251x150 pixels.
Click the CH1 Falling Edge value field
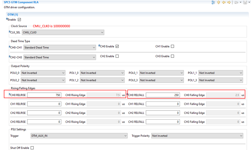coord(223,104)
